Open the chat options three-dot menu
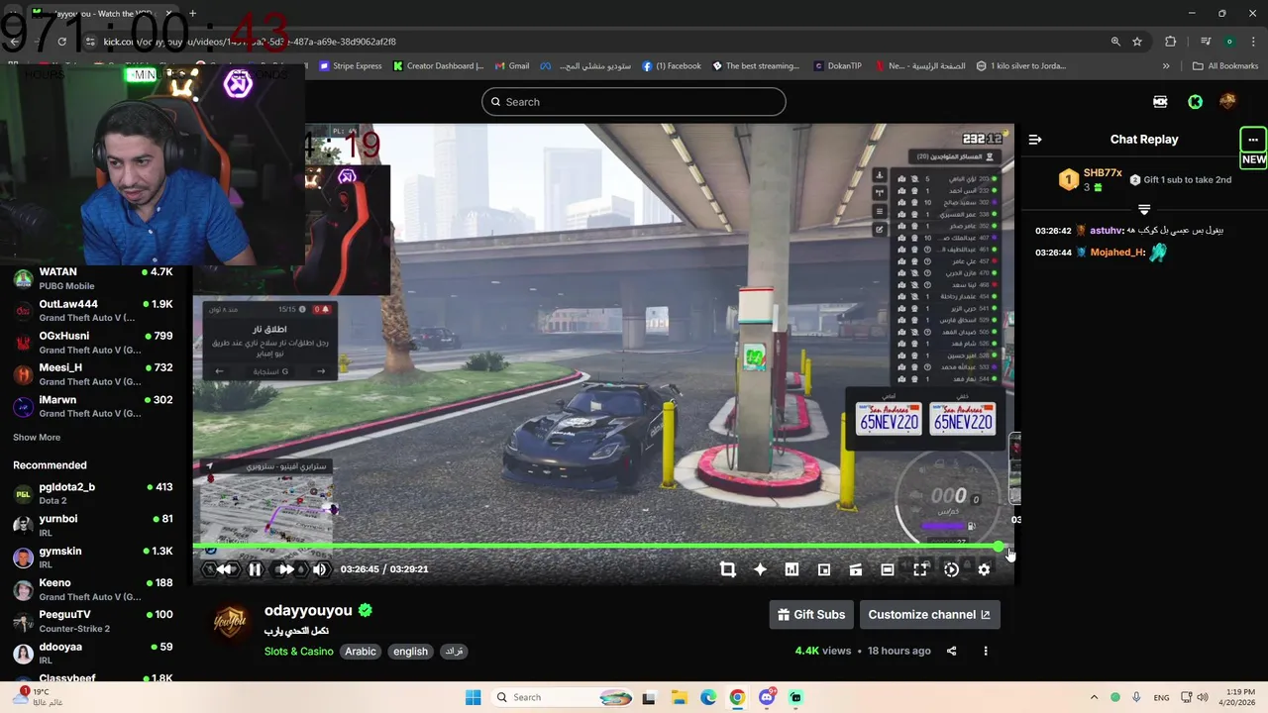 click(1253, 140)
